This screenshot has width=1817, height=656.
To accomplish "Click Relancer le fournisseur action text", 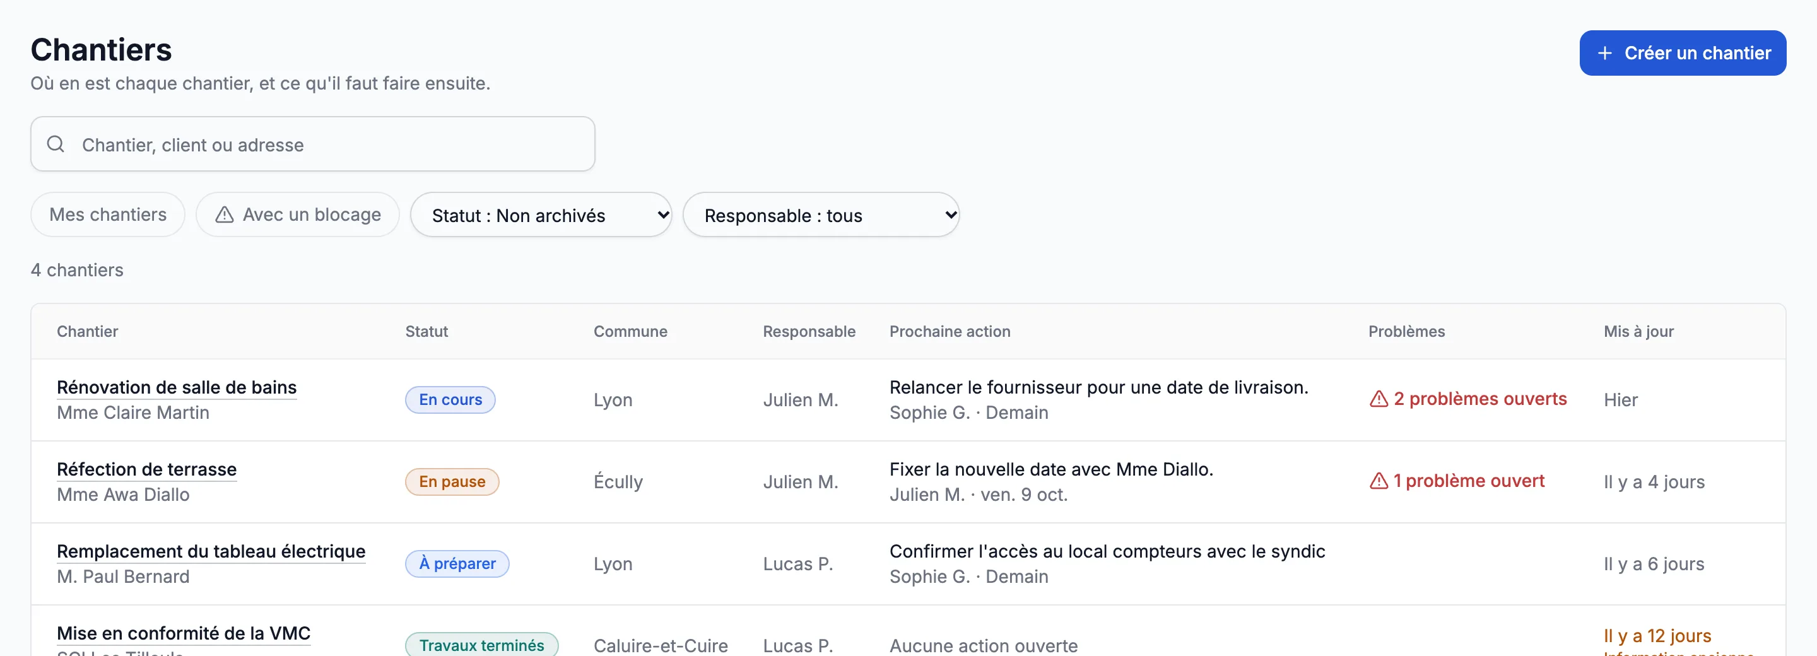I will (1099, 387).
